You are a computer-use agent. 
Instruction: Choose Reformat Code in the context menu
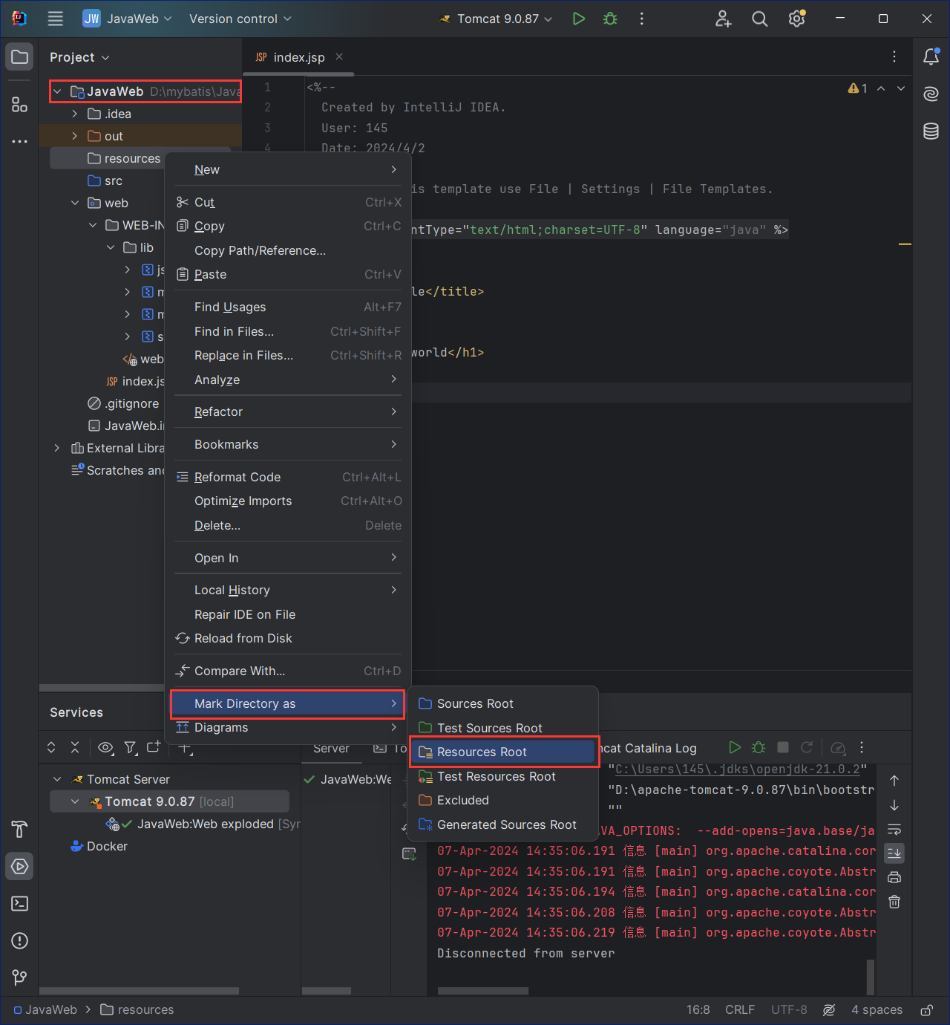coord(237,477)
